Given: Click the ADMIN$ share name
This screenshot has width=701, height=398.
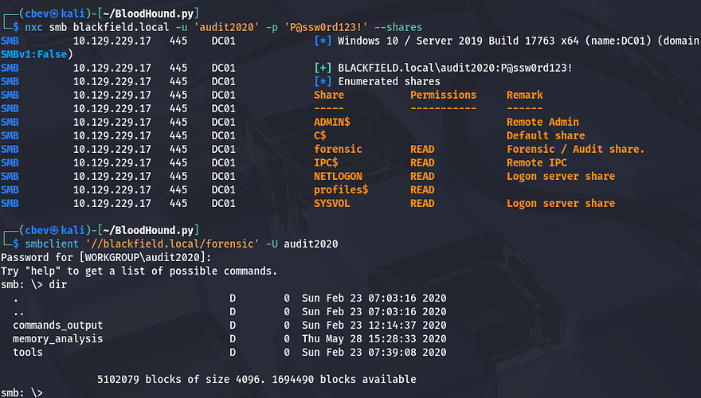Looking at the screenshot, I should coord(332,122).
